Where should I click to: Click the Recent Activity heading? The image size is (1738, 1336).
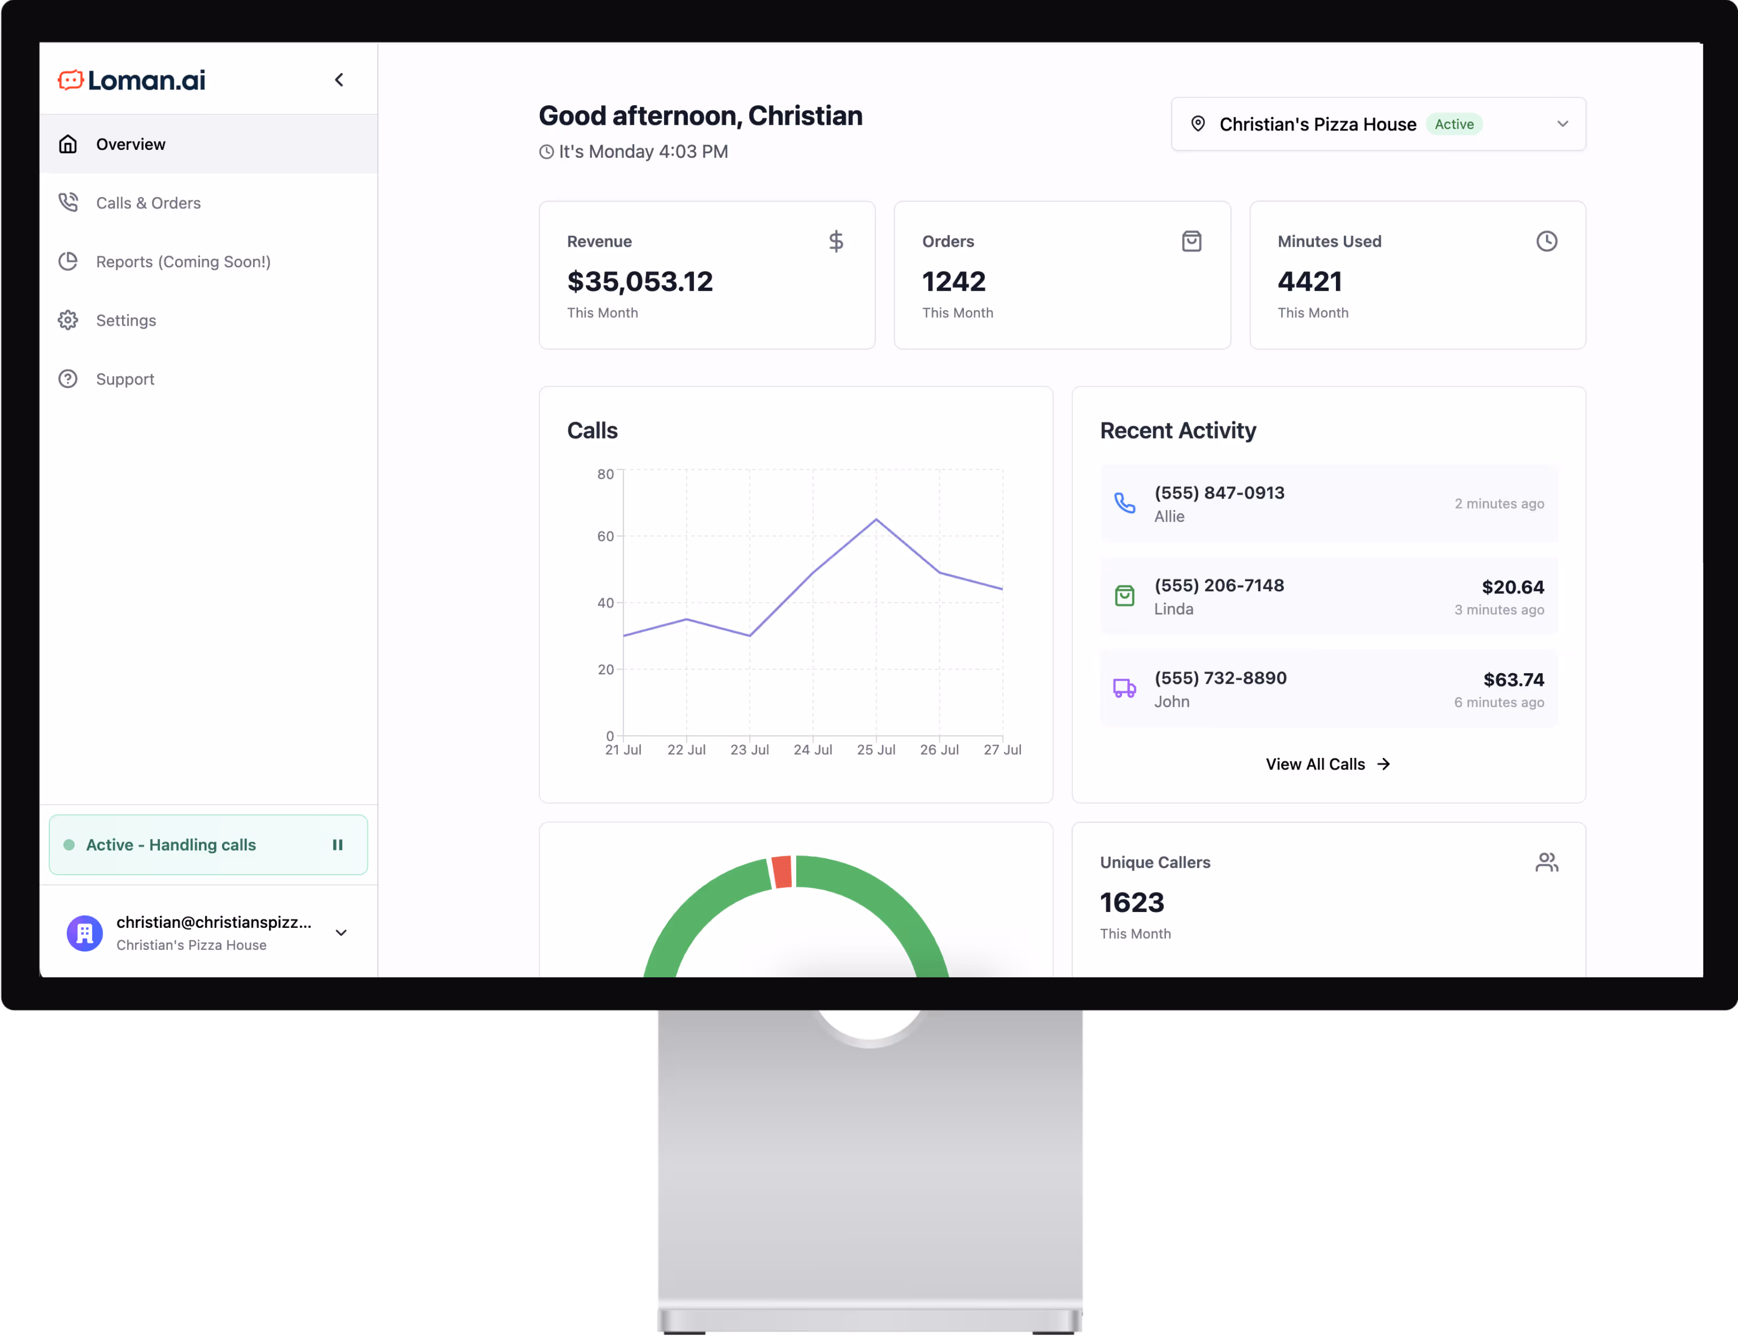(x=1178, y=430)
